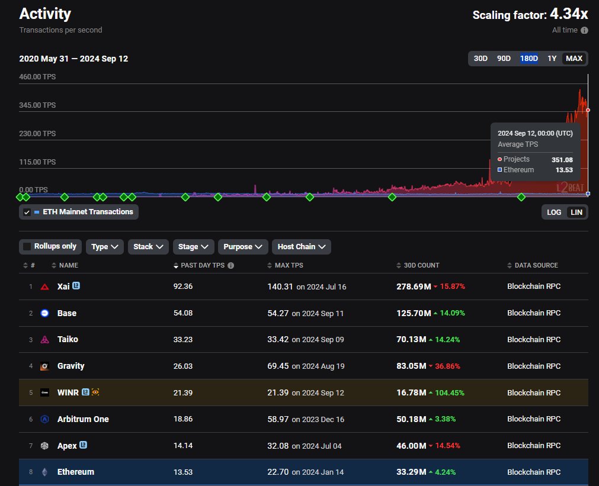Click the Arbitrum One logo icon

coord(44,419)
